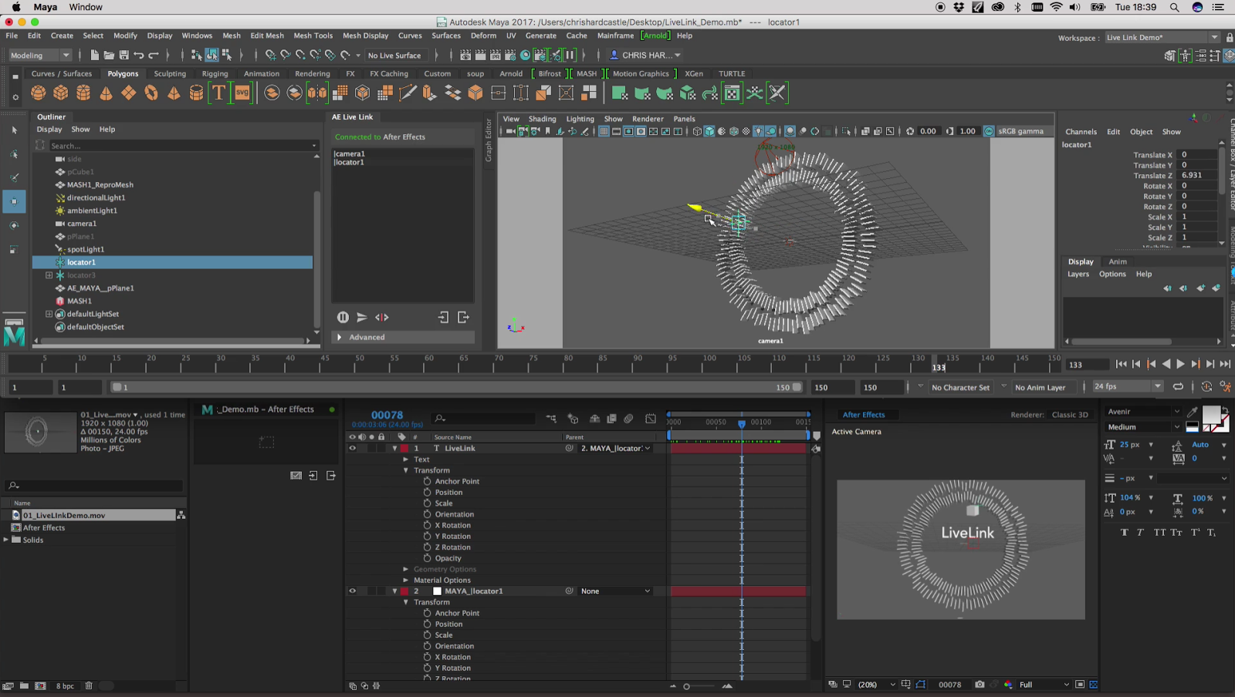
Task: Toggle loop playback button in Maya range bar
Action: click(x=1178, y=386)
